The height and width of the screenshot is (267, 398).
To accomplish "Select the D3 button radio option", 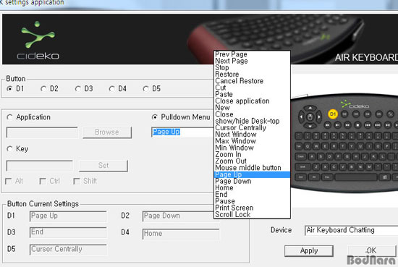I will pos(78,89).
